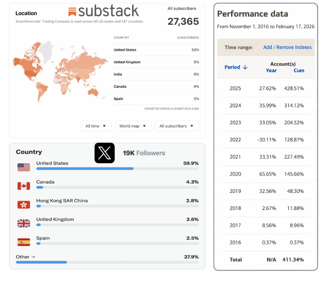326x300 pixels.
Task: Click the 48.30% cumulative value
Action: (295, 191)
